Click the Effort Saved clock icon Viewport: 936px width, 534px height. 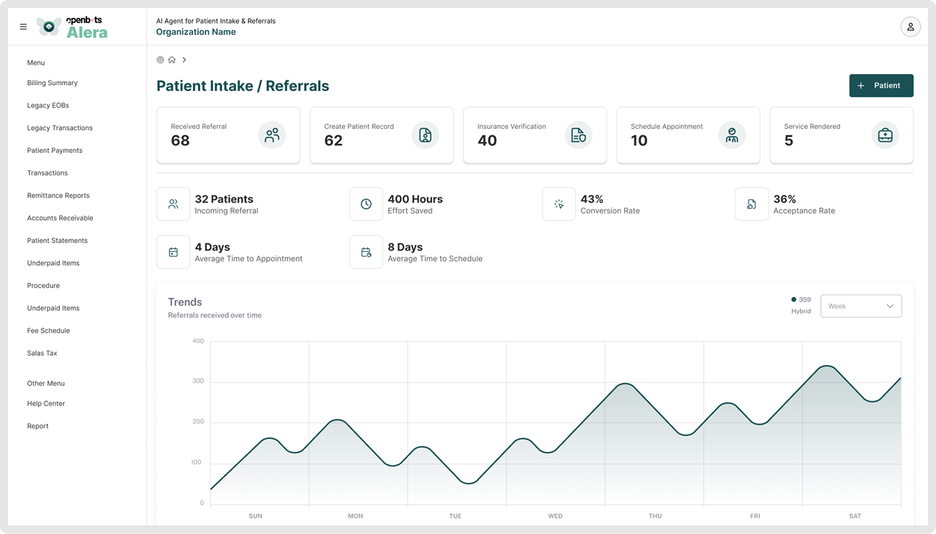366,204
